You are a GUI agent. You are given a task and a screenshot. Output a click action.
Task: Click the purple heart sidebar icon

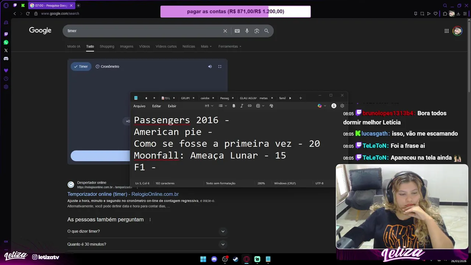pyautogui.click(x=6, y=70)
